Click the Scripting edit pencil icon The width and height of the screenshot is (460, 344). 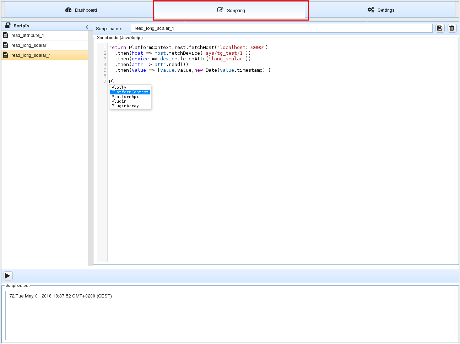(220, 10)
